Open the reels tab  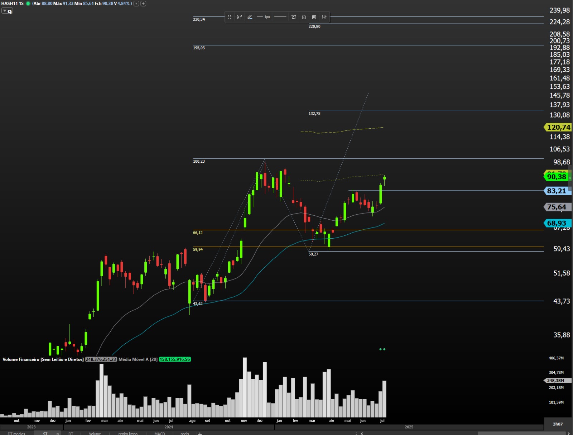(x=185, y=434)
